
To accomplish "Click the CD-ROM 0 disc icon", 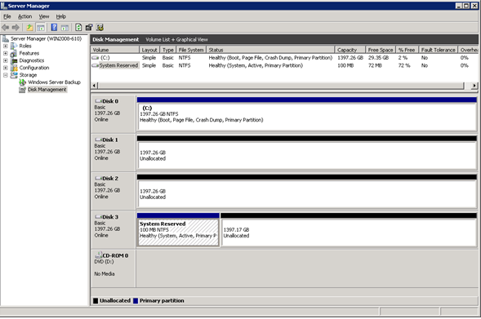I will (x=98, y=255).
